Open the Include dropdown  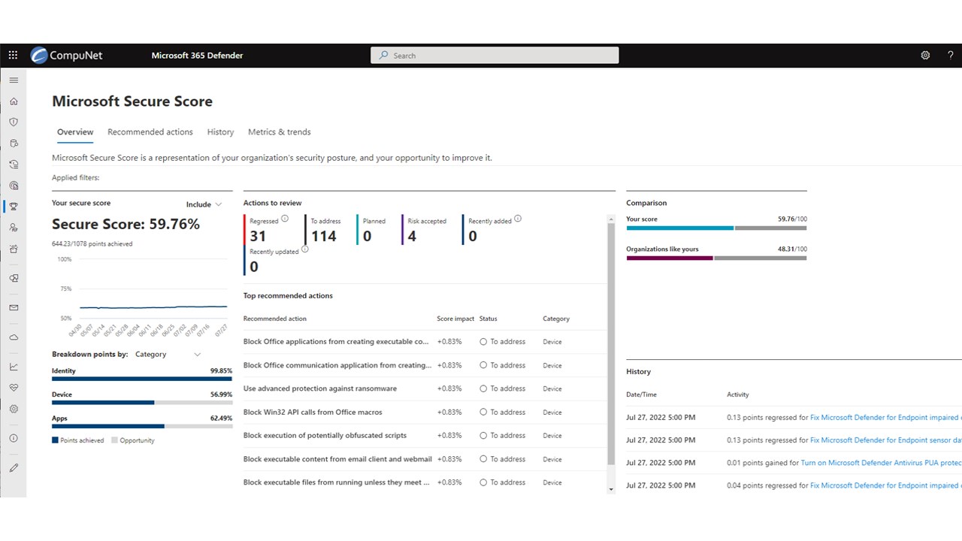point(204,204)
